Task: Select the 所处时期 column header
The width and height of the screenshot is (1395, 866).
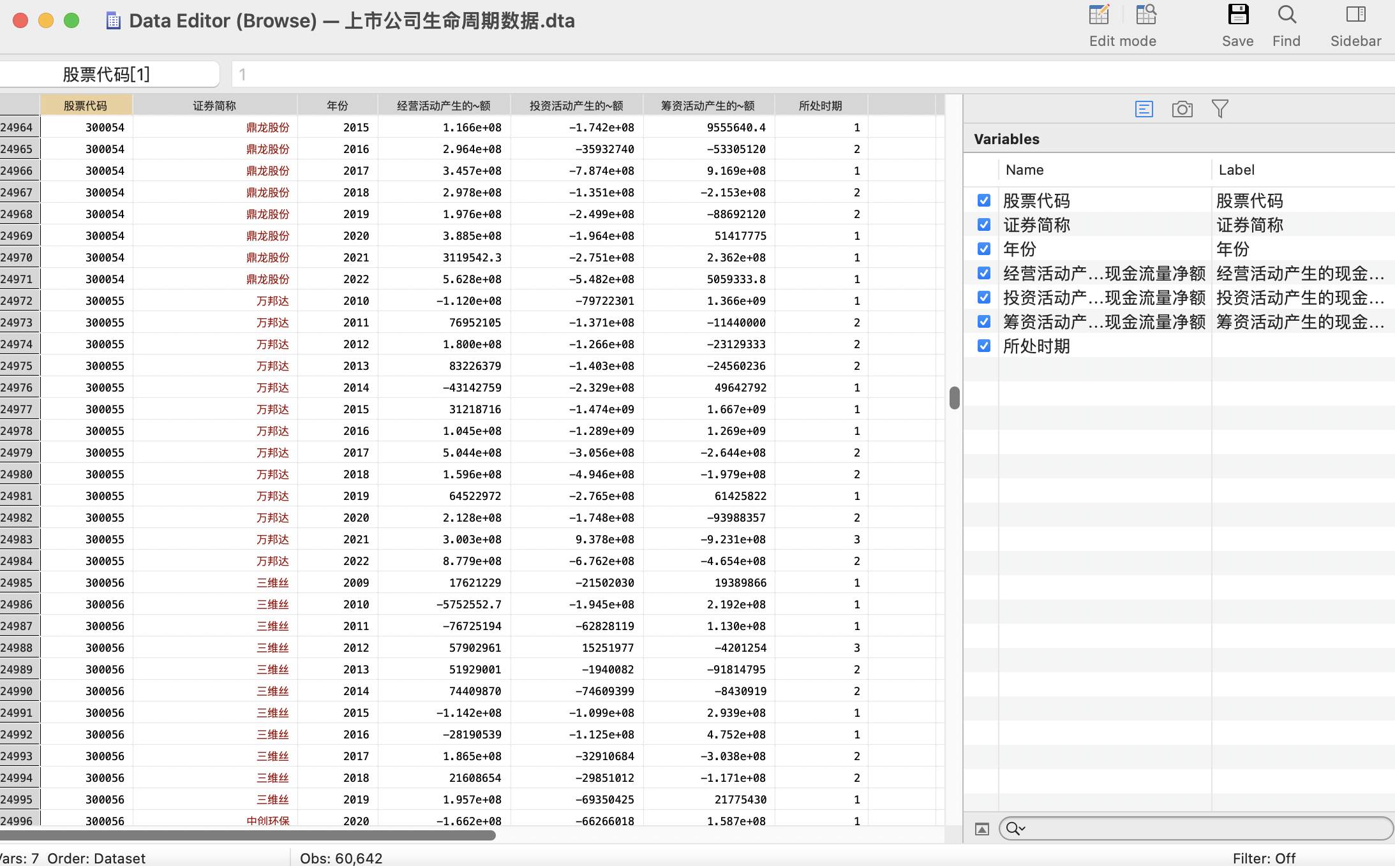Action: tap(820, 106)
